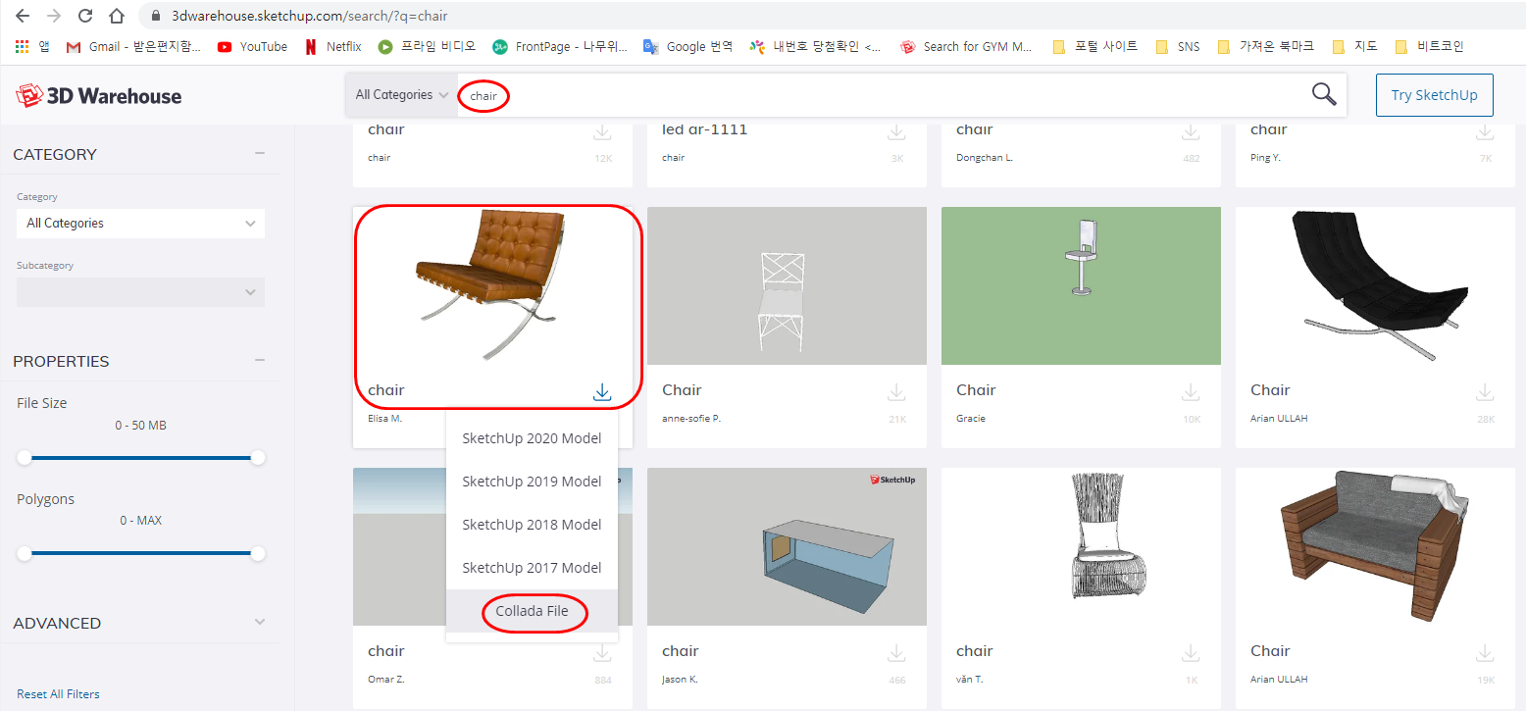Click the 3D Warehouse logo

(x=99, y=95)
